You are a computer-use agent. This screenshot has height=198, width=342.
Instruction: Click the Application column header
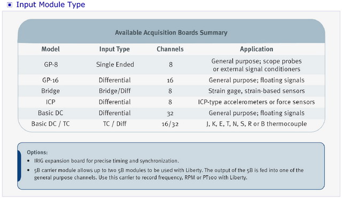click(x=256, y=49)
